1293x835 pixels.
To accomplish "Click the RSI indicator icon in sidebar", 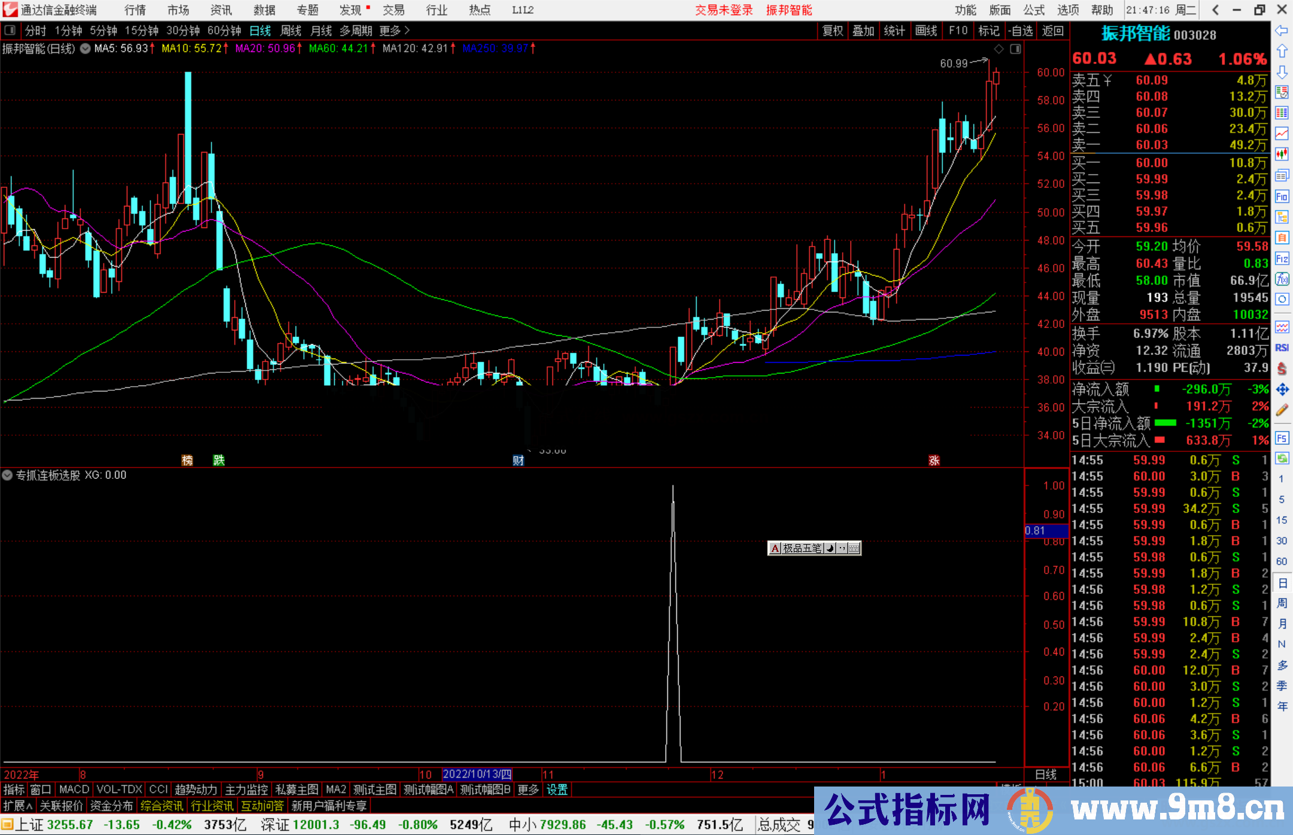I will coord(1282,348).
